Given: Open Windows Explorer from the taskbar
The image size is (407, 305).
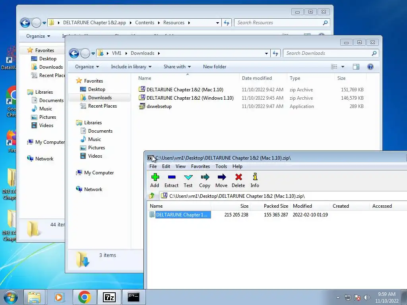Looking at the screenshot, I should pyautogui.click(x=34, y=297).
